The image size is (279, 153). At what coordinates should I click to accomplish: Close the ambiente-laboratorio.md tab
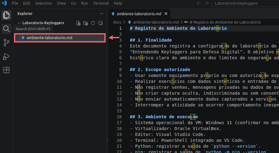[166, 14]
